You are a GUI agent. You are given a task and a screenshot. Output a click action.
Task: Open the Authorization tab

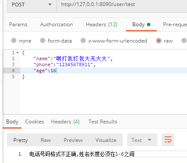point(56,25)
